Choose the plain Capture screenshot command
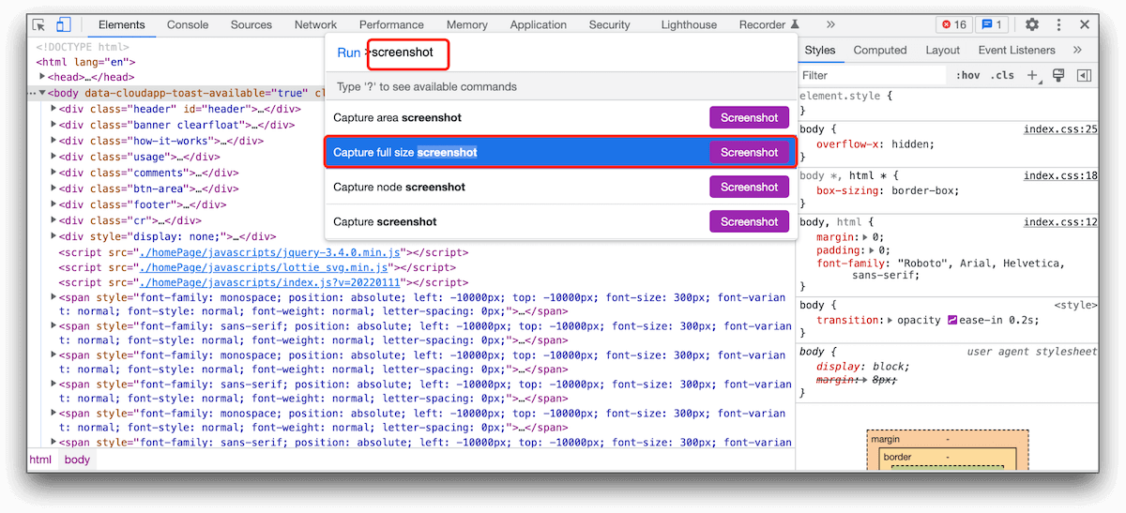The image size is (1126, 513). (x=562, y=221)
